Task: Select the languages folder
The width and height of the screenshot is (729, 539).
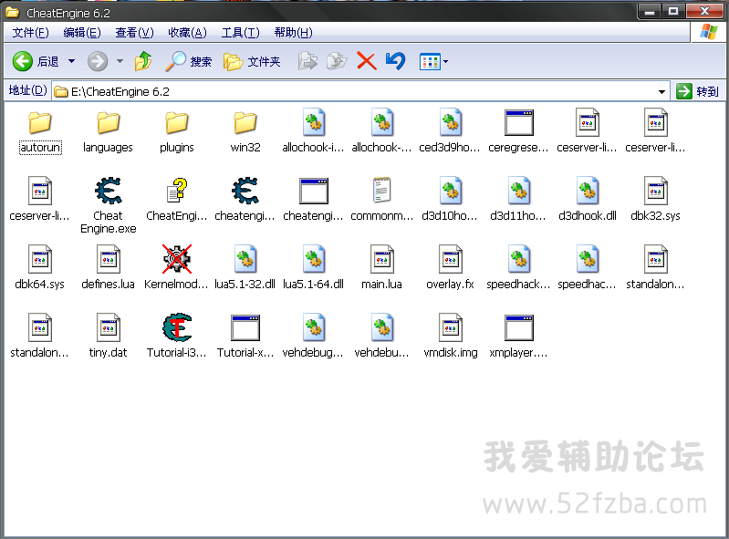Action: (x=108, y=132)
